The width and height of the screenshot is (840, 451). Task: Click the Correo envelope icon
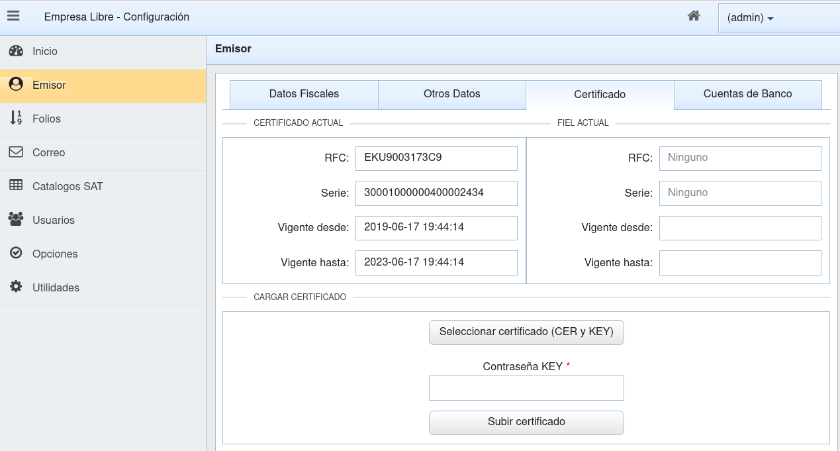point(16,152)
